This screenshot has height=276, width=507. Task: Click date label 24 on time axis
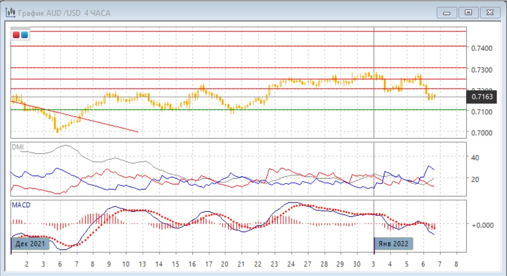tap(291, 264)
